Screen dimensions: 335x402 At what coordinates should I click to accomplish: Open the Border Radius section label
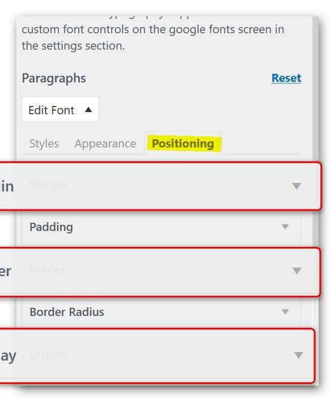[67, 312]
